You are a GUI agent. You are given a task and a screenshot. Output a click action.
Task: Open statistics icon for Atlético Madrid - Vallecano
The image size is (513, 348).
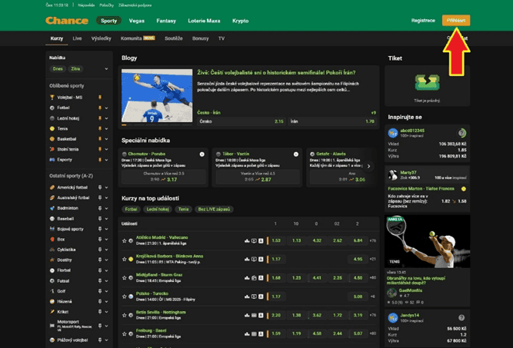[x=247, y=240]
